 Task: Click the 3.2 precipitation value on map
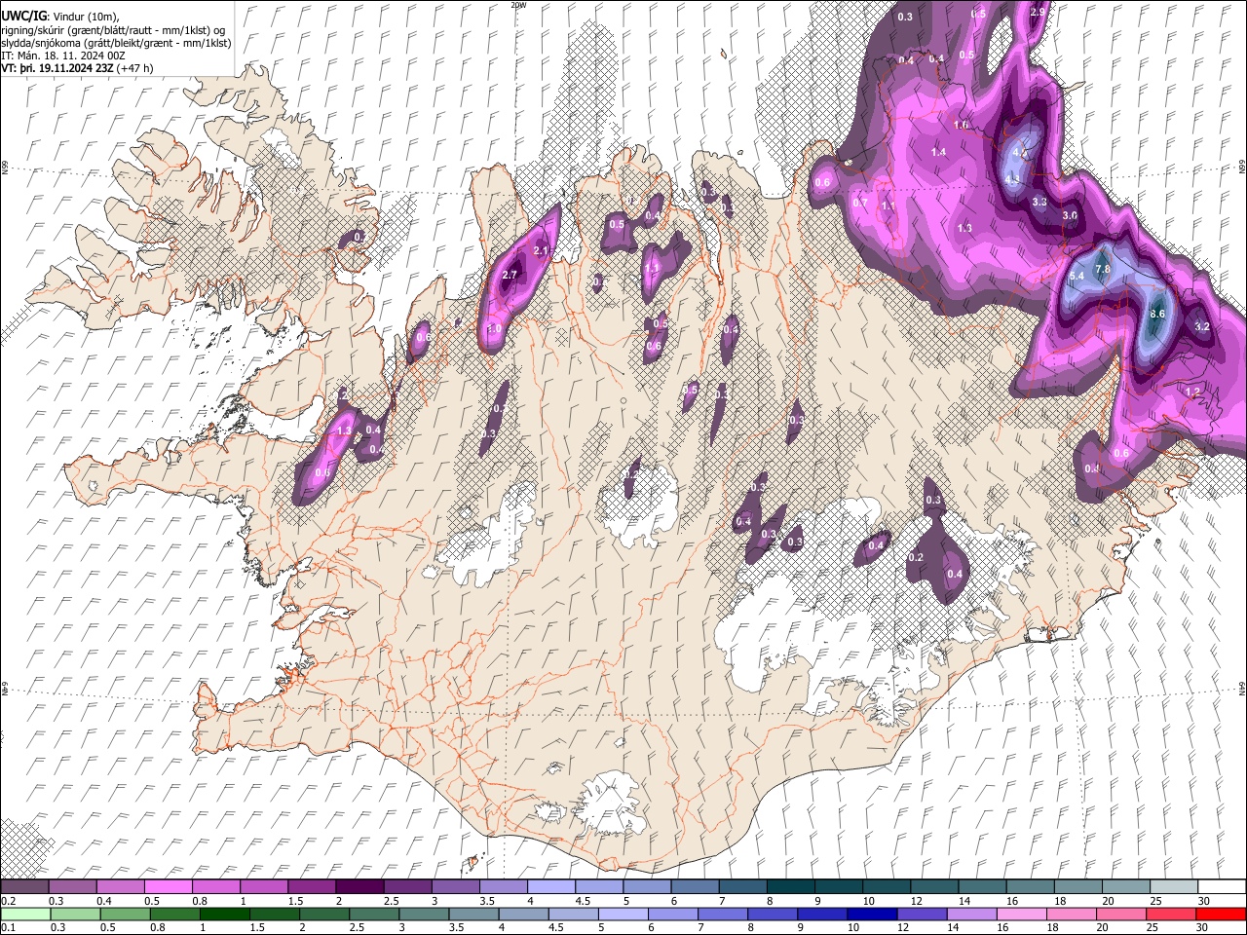pos(1202,326)
